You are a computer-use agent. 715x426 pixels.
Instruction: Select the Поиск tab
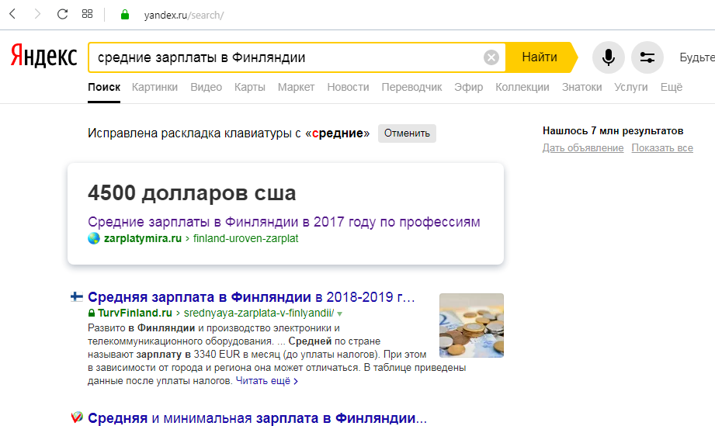pyautogui.click(x=104, y=87)
